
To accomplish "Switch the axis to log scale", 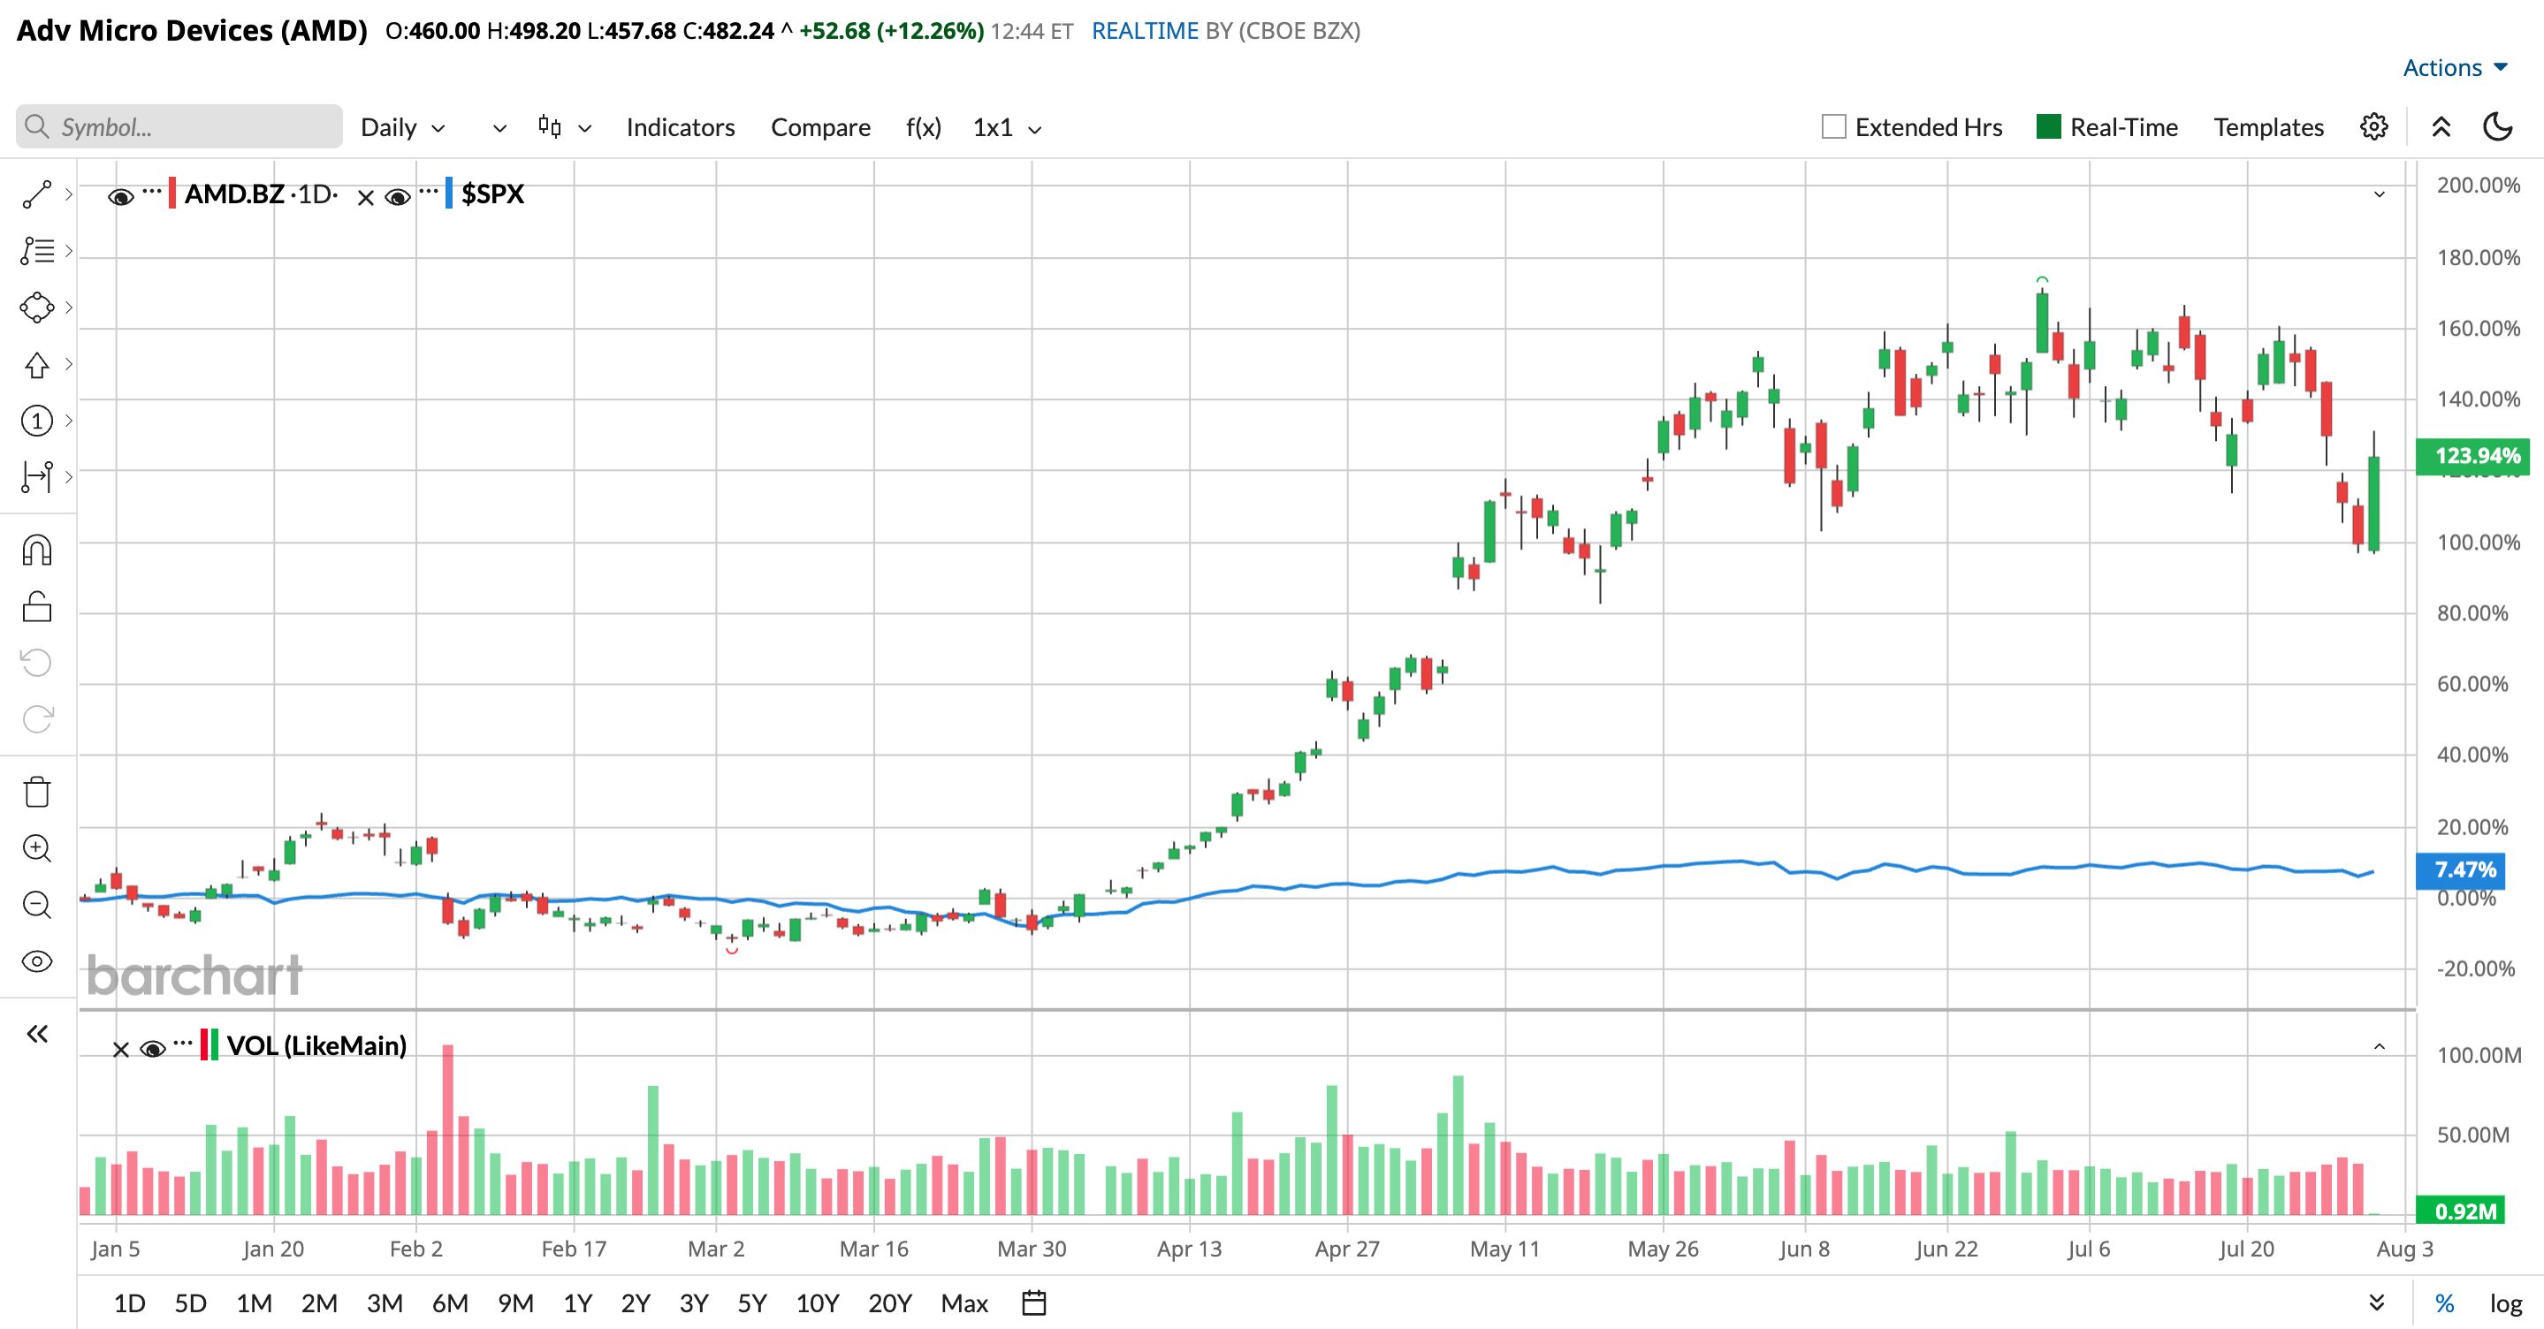I will tap(2505, 1303).
